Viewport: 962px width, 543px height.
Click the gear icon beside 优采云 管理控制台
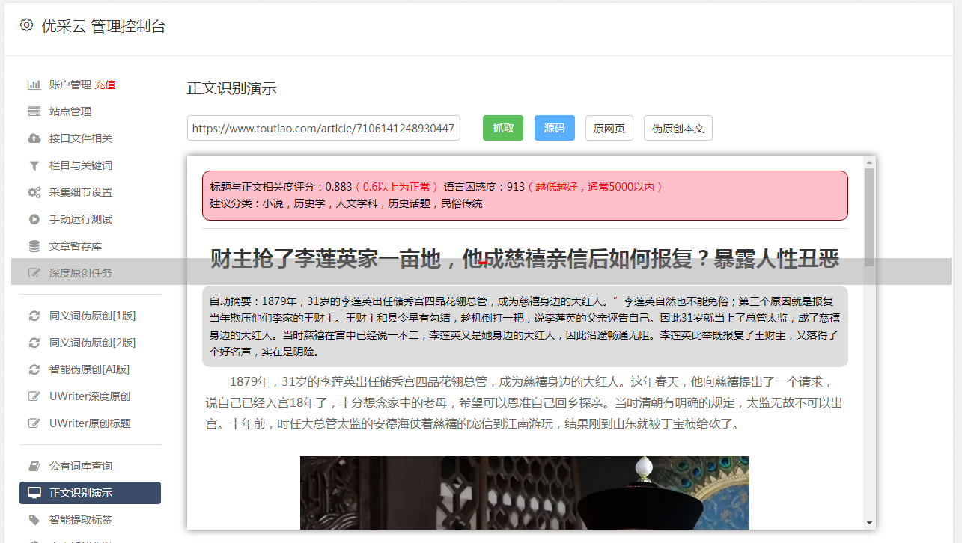26,25
